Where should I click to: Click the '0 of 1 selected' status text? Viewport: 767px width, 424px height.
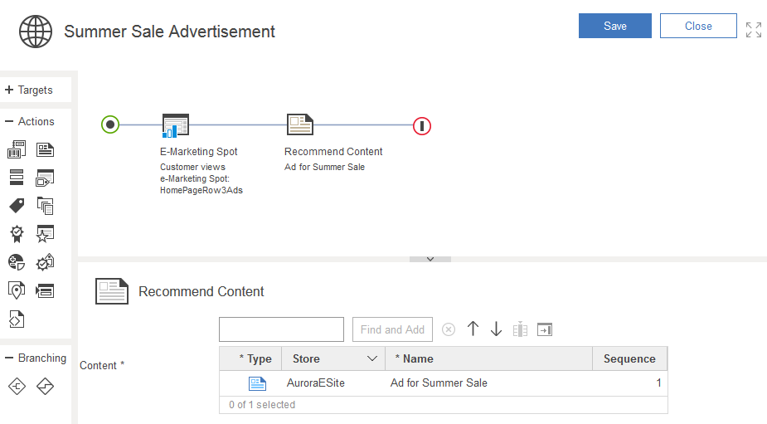[x=262, y=405]
